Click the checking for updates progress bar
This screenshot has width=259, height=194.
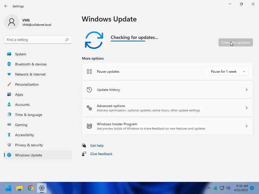point(128,41)
